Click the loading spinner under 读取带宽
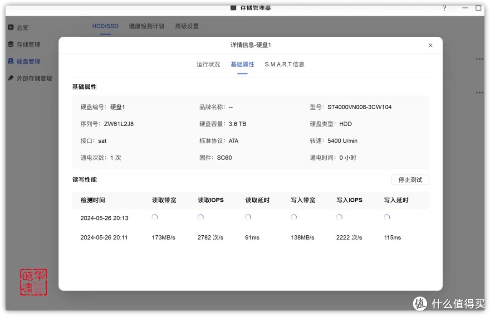This screenshot has height=316, width=490. (x=155, y=217)
